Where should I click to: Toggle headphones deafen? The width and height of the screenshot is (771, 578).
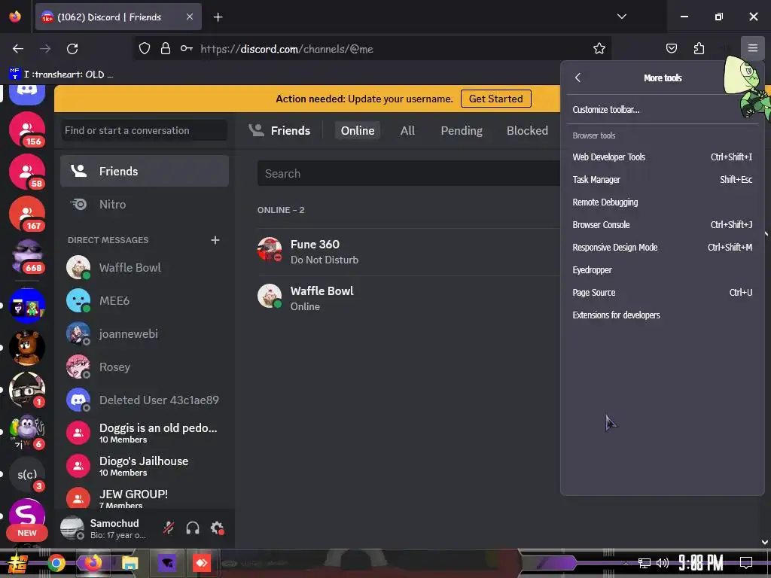pyautogui.click(x=193, y=528)
